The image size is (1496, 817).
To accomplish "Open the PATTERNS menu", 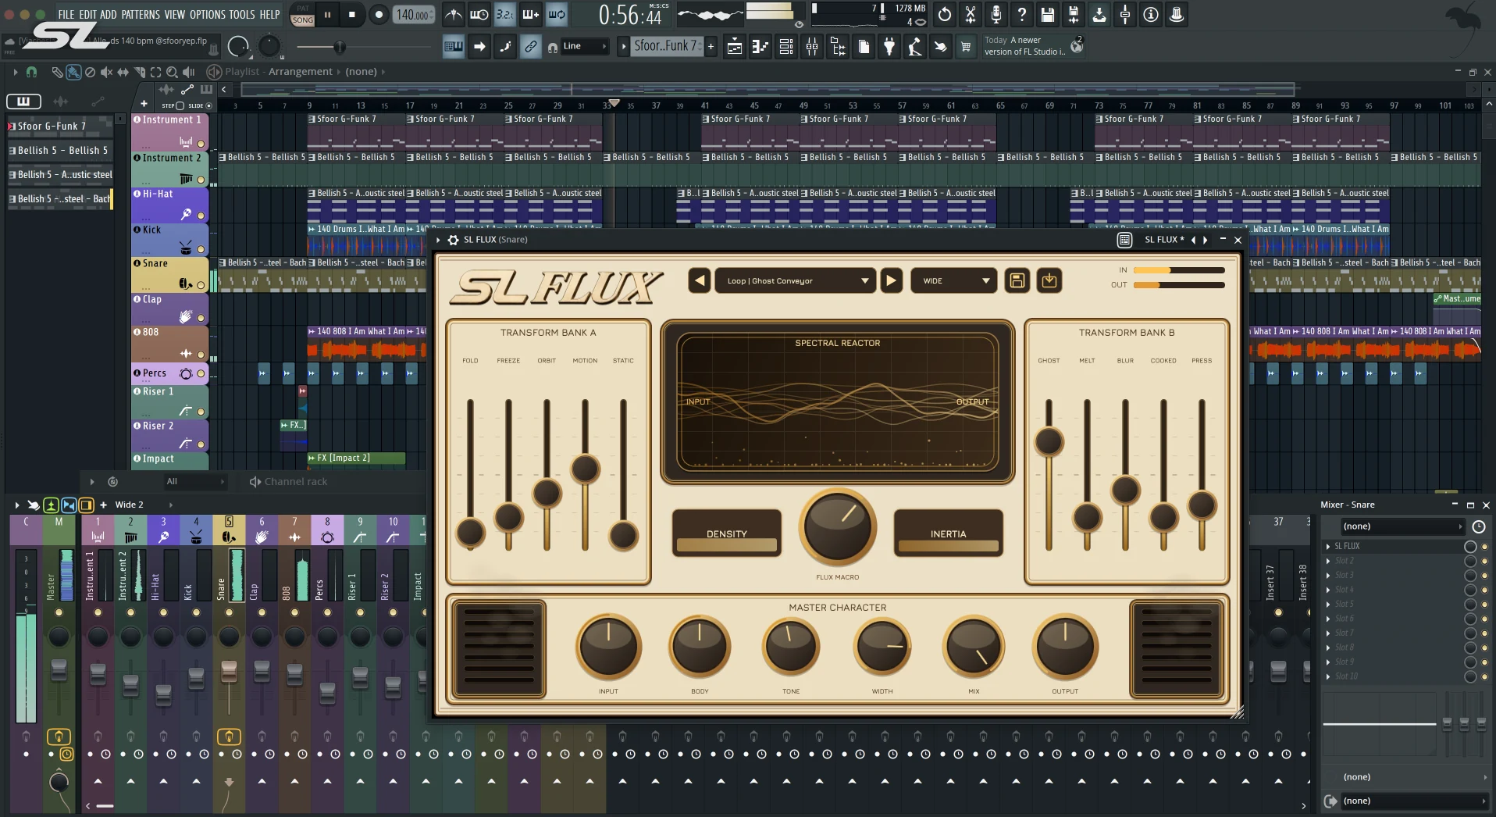I will pyautogui.click(x=141, y=14).
